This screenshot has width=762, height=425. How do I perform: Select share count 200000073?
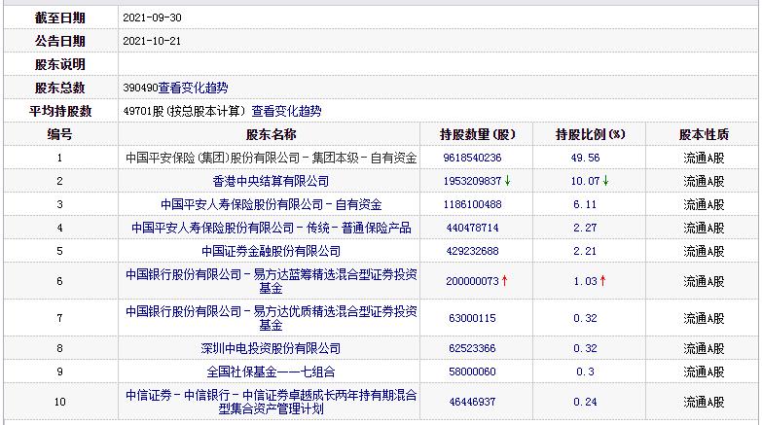click(x=472, y=281)
